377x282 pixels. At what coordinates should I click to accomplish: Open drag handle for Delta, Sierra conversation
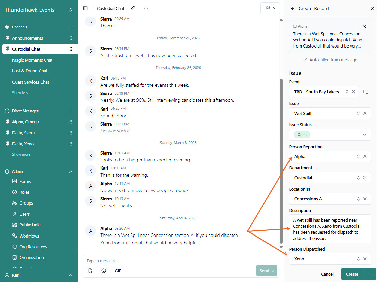pyautogui.click(x=71, y=133)
